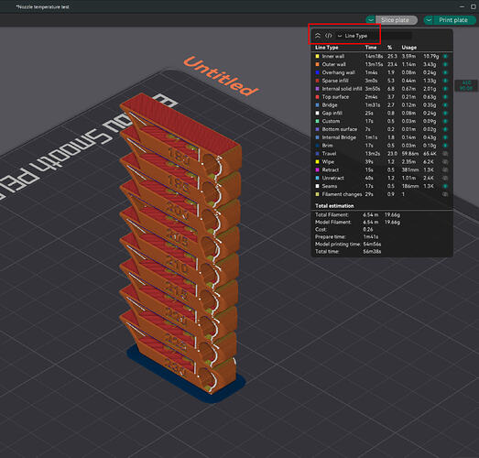
Task: Click the Sparse infill red swatch
Action: (317, 81)
